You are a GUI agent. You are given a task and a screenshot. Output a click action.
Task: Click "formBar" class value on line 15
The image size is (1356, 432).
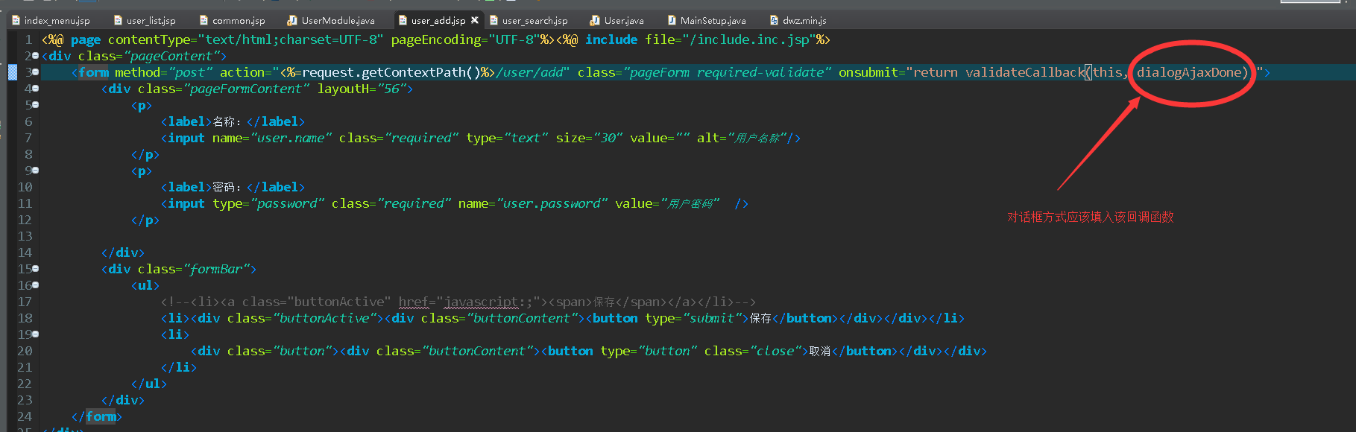click(216, 269)
